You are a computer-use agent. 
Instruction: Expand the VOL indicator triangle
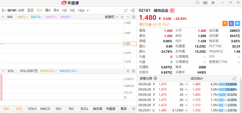pyautogui.click(x=3, y=71)
